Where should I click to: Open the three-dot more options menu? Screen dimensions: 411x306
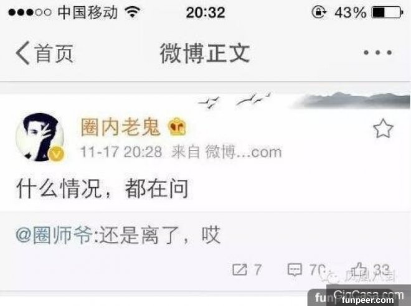pos(378,53)
